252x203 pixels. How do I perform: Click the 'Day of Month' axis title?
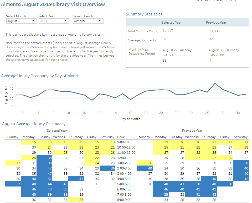tap(130, 119)
